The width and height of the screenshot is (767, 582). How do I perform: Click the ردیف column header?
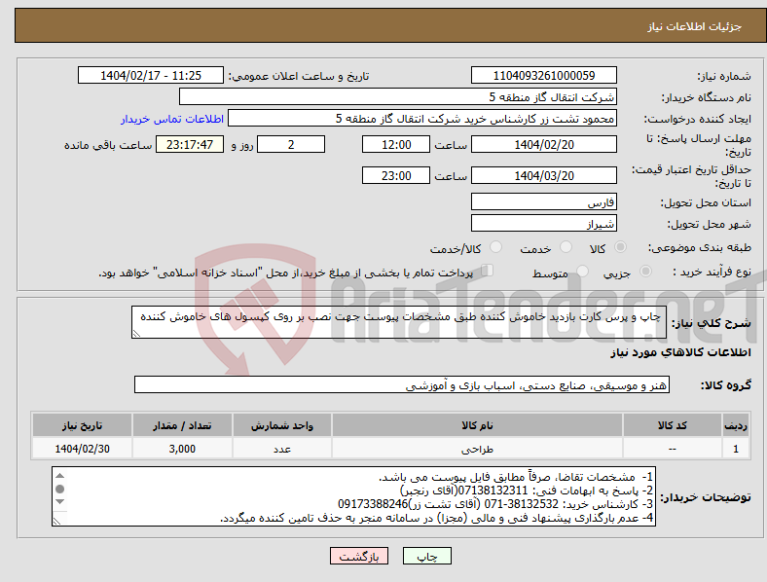click(736, 425)
